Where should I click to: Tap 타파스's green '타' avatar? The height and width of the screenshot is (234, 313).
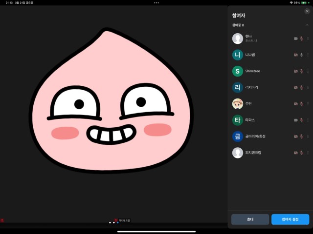point(238,120)
